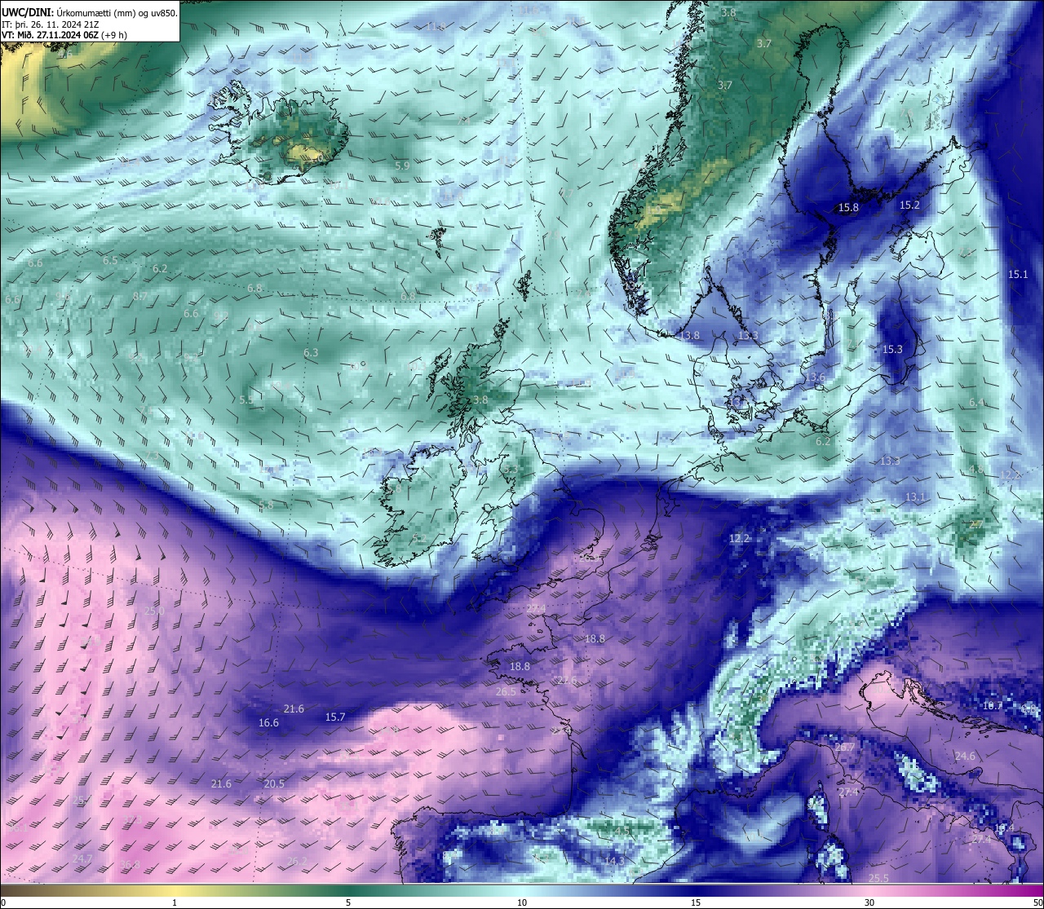Click the 16.6 value label
Viewport: 1044px width, 909px height.
point(268,723)
